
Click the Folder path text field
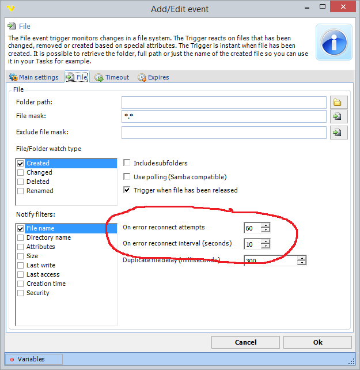tap(223, 103)
